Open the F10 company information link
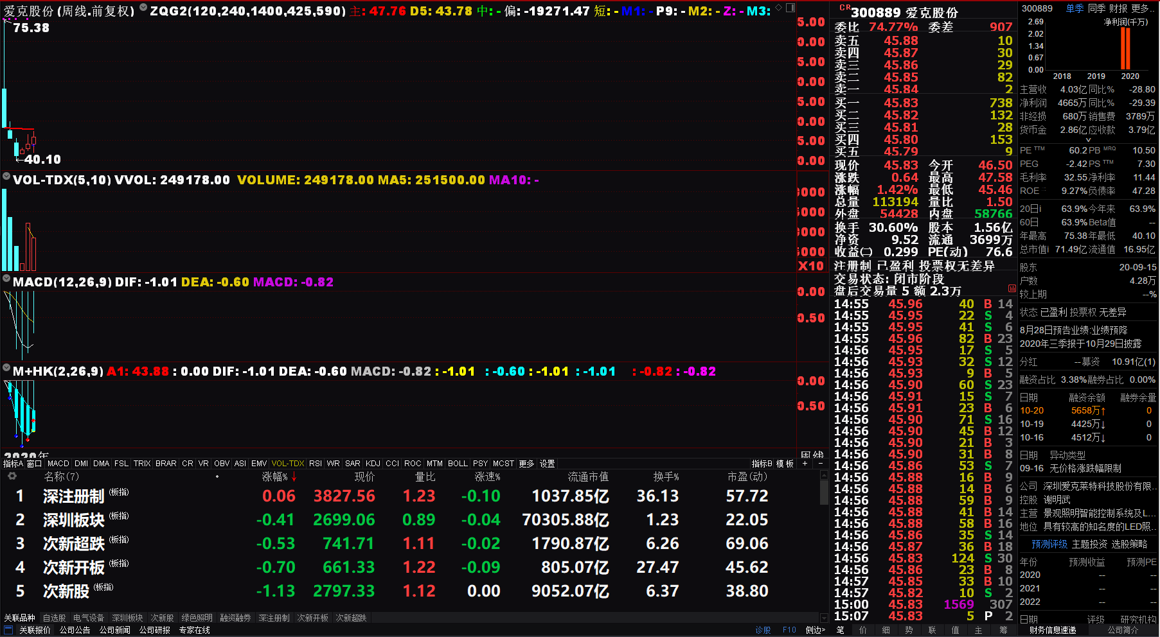This screenshot has height=637, width=1160. pos(789,630)
